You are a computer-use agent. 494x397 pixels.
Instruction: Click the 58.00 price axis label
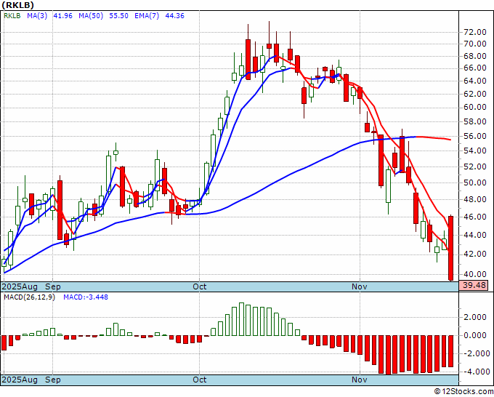475,121
